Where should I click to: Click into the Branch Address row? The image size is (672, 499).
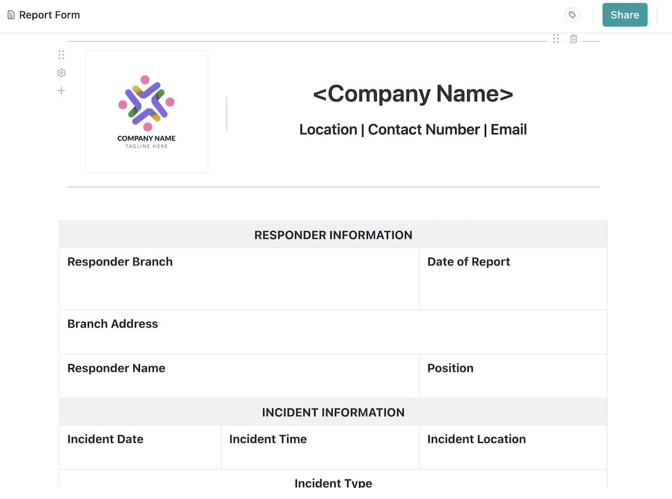tap(333, 332)
